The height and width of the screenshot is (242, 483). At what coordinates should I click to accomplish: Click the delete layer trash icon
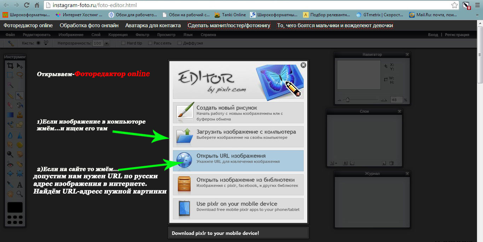tap(391, 163)
